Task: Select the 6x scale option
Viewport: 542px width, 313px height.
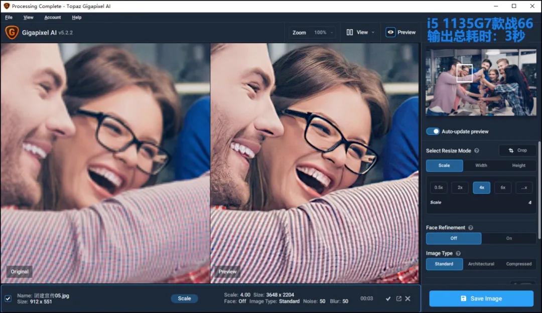Action: point(502,187)
